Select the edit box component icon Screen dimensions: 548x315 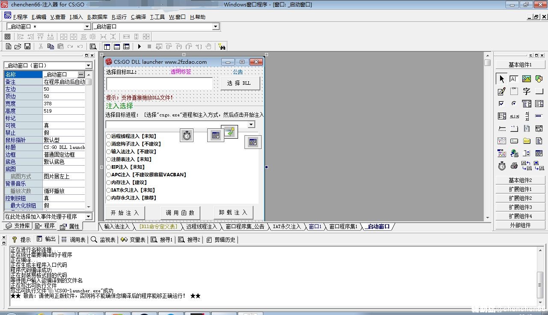[514, 79]
